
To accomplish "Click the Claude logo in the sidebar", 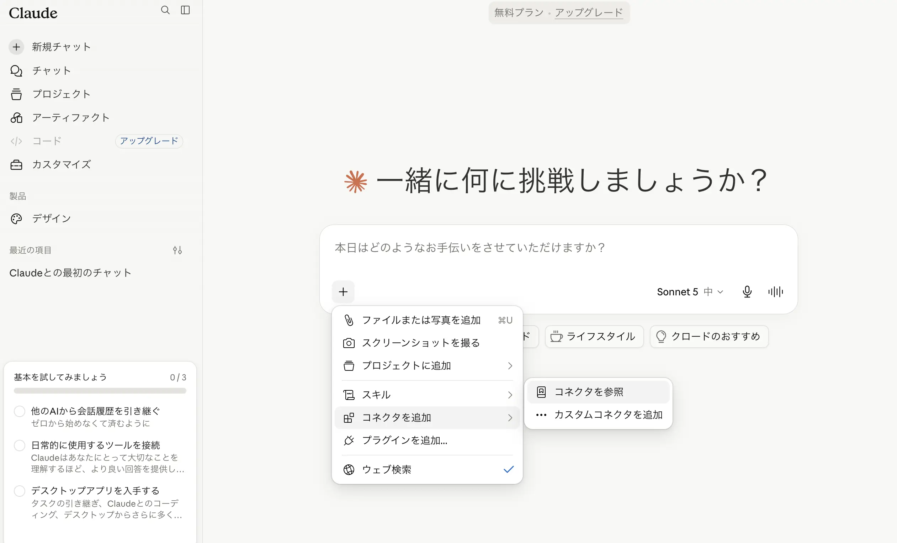I will point(33,13).
